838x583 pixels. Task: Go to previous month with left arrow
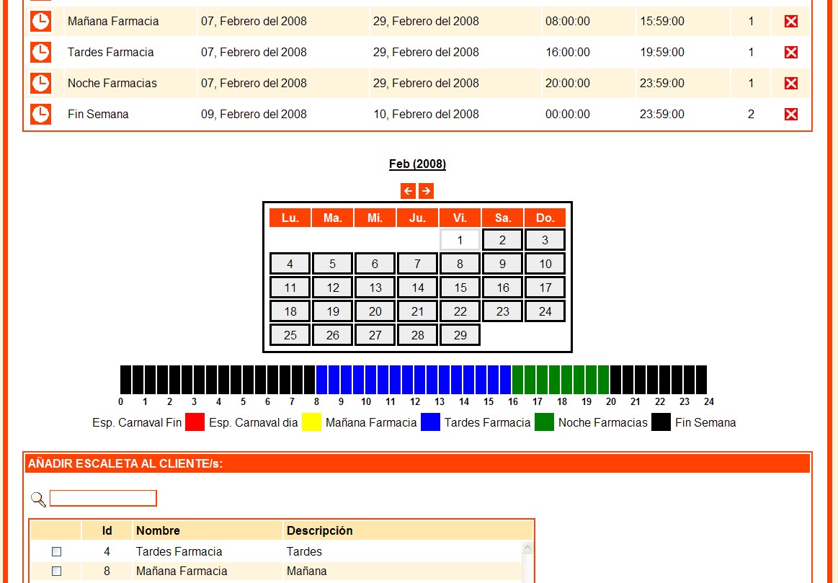tap(408, 191)
